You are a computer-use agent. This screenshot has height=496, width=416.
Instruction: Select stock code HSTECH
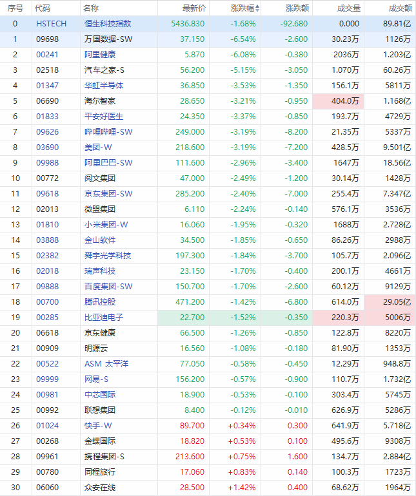52,24
